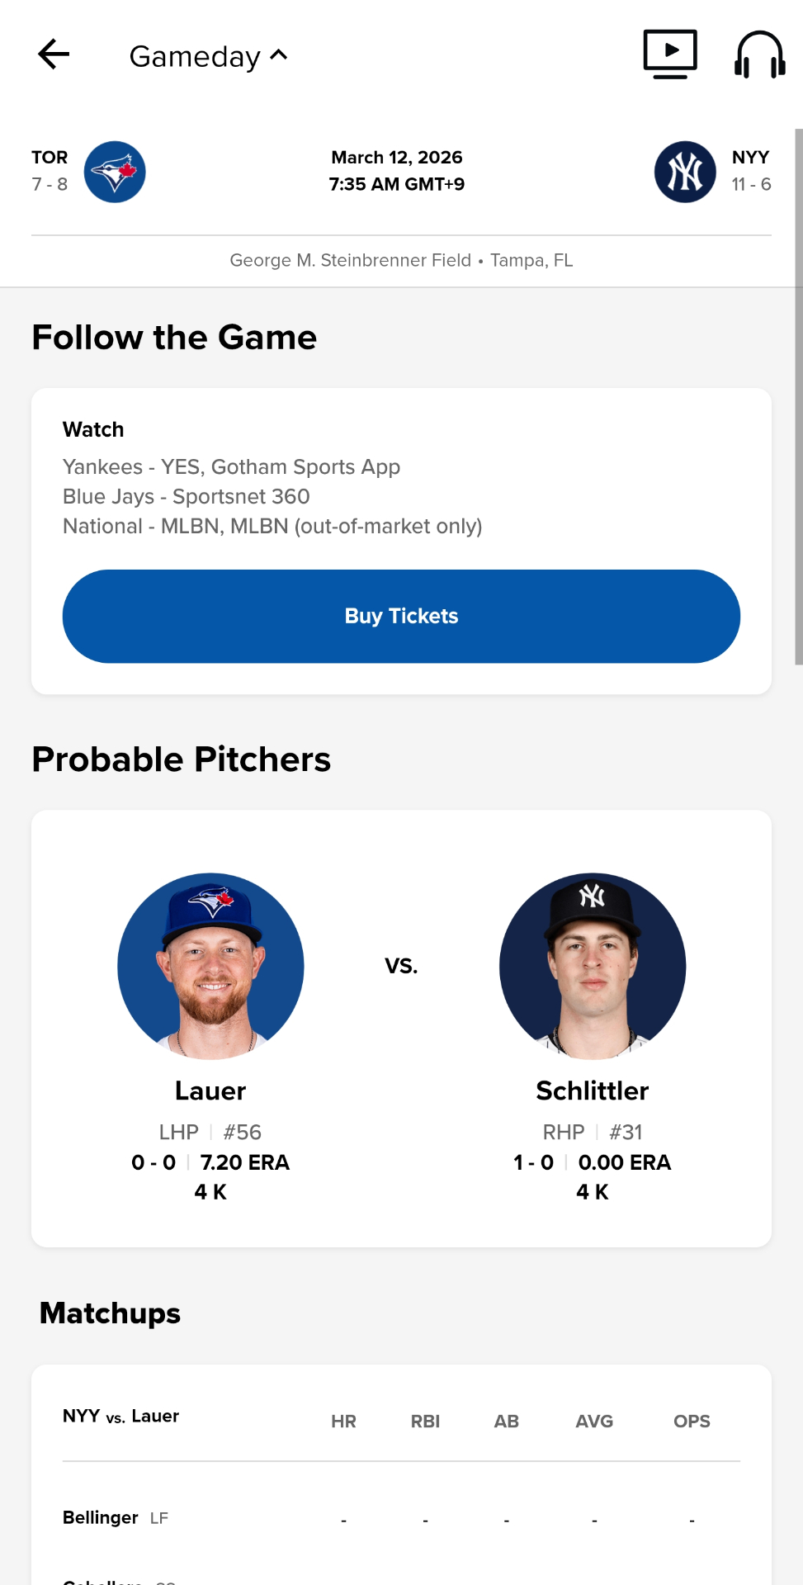Image resolution: width=803 pixels, height=1585 pixels.
Task: Tap the NYY team abbreviation
Action: click(750, 157)
